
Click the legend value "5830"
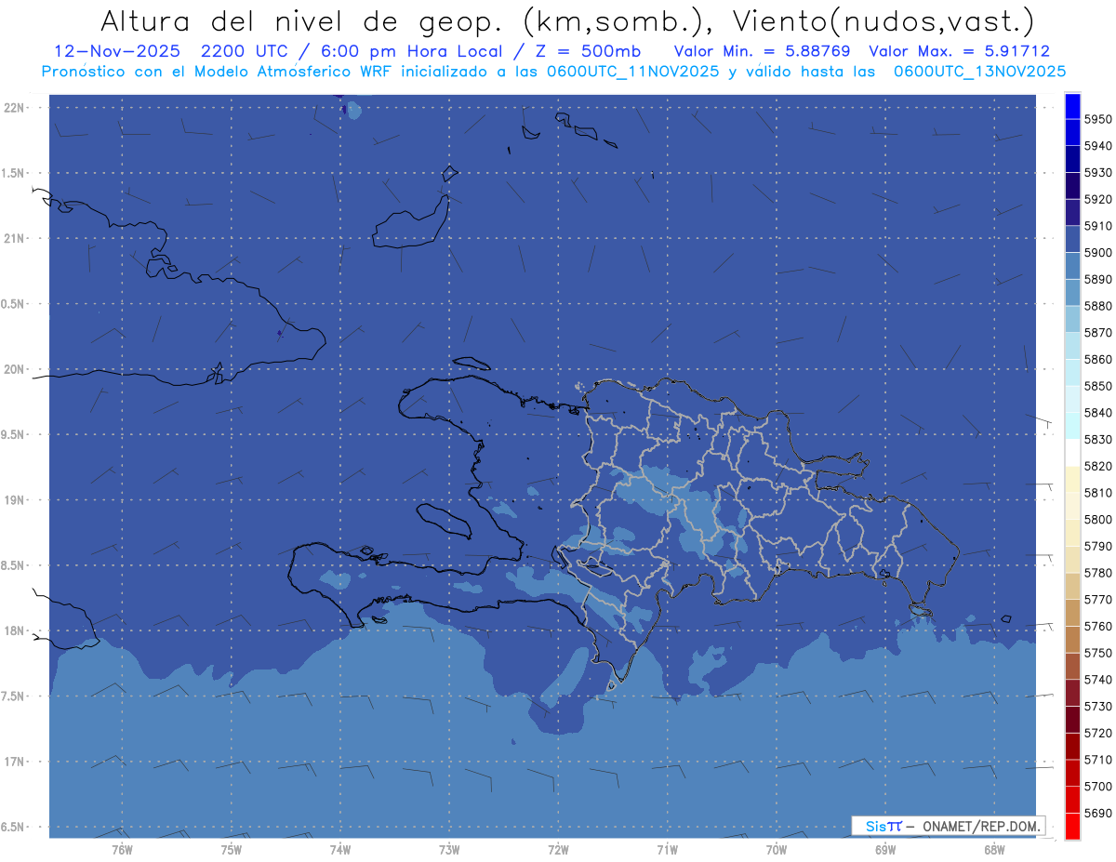[x=1097, y=440]
